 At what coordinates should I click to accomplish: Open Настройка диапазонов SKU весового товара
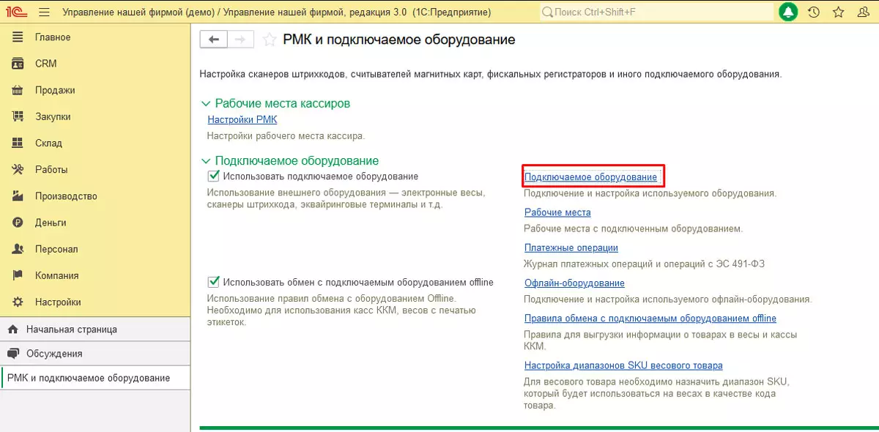coord(623,365)
